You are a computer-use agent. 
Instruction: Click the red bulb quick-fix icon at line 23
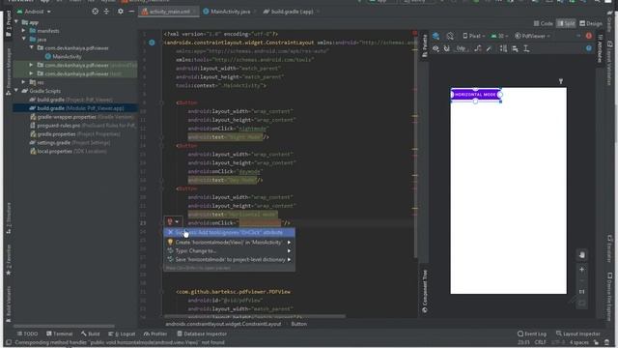click(x=170, y=221)
